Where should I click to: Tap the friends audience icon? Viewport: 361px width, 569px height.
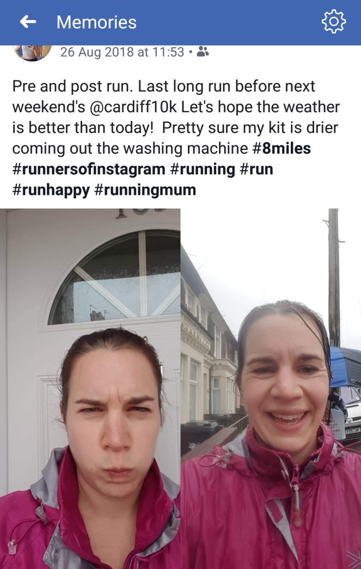pyautogui.click(x=203, y=52)
